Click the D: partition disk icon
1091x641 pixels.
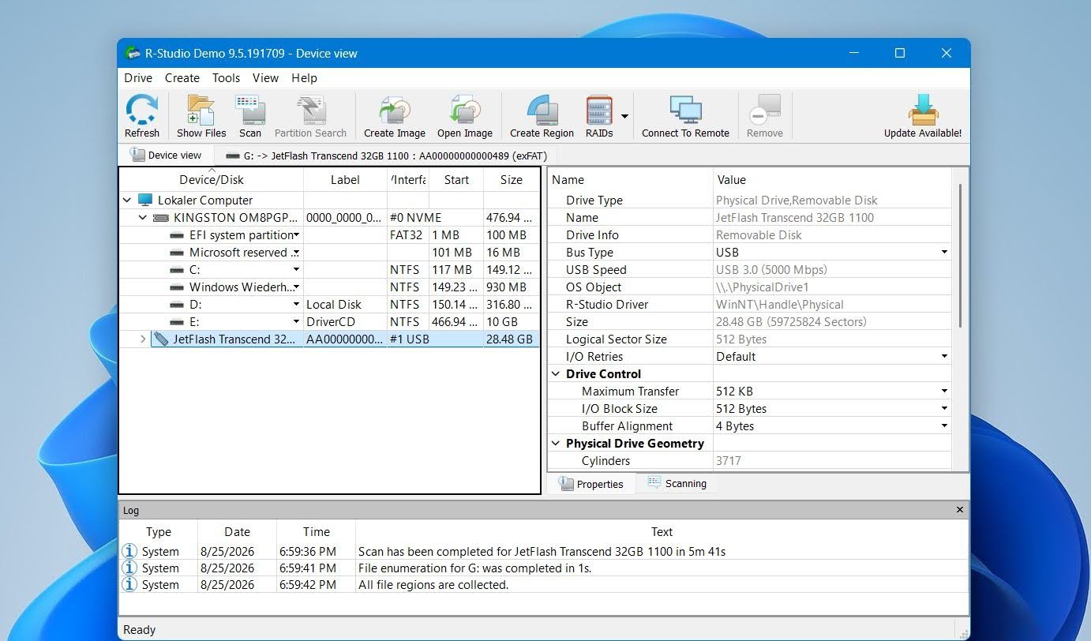[x=177, y=304]
